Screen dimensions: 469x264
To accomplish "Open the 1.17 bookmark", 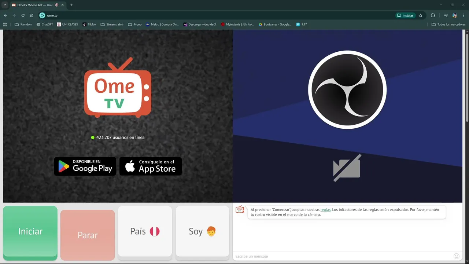I will (302, 25).
